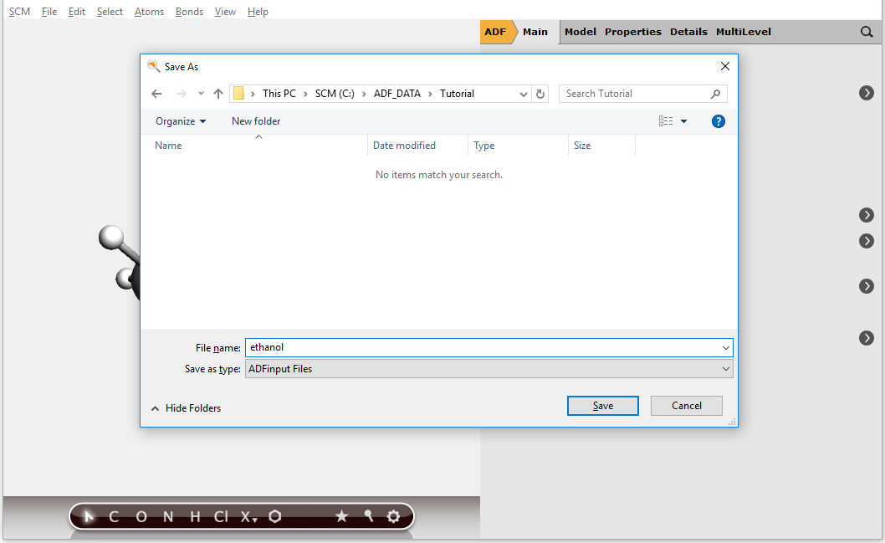Image resolution: width=885 pixels, height=543 pixels.
Task: Click the Save button
Action: [x=602, y=405]
